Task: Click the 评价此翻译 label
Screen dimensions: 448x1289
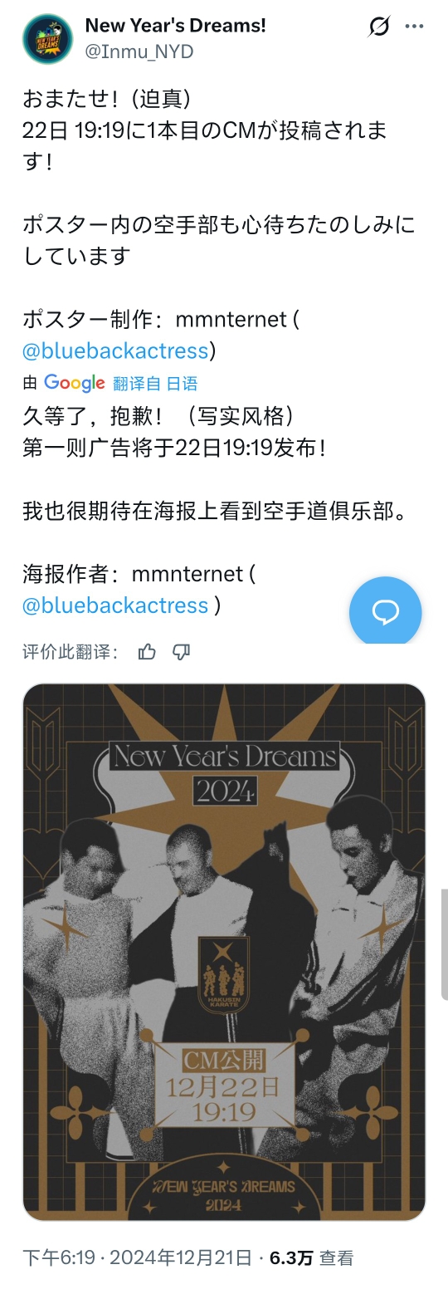Action: pos(70,652)
